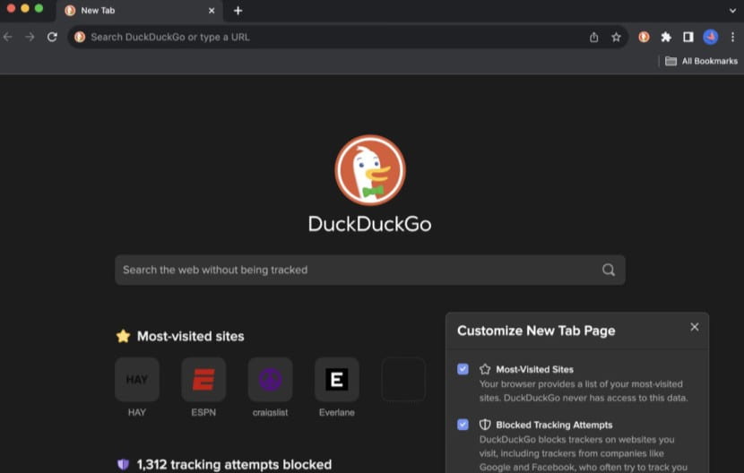This screenshot has height=473, width=744.
Task: Open the craigslist site tile
Action: (x=271, y=380)
